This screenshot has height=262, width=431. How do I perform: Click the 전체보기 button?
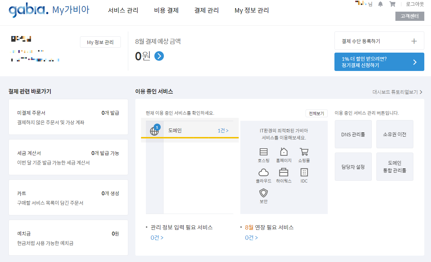coord(316,113)
